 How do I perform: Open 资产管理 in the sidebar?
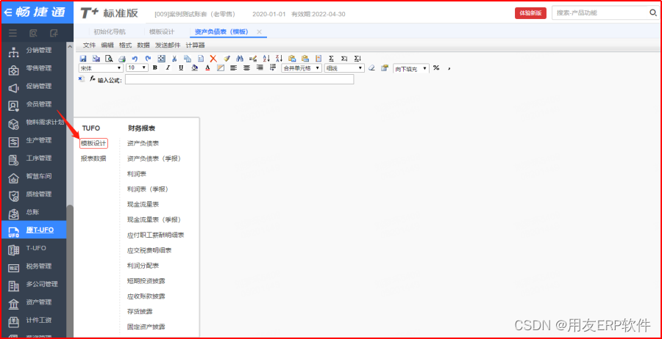tap(39, 302)
